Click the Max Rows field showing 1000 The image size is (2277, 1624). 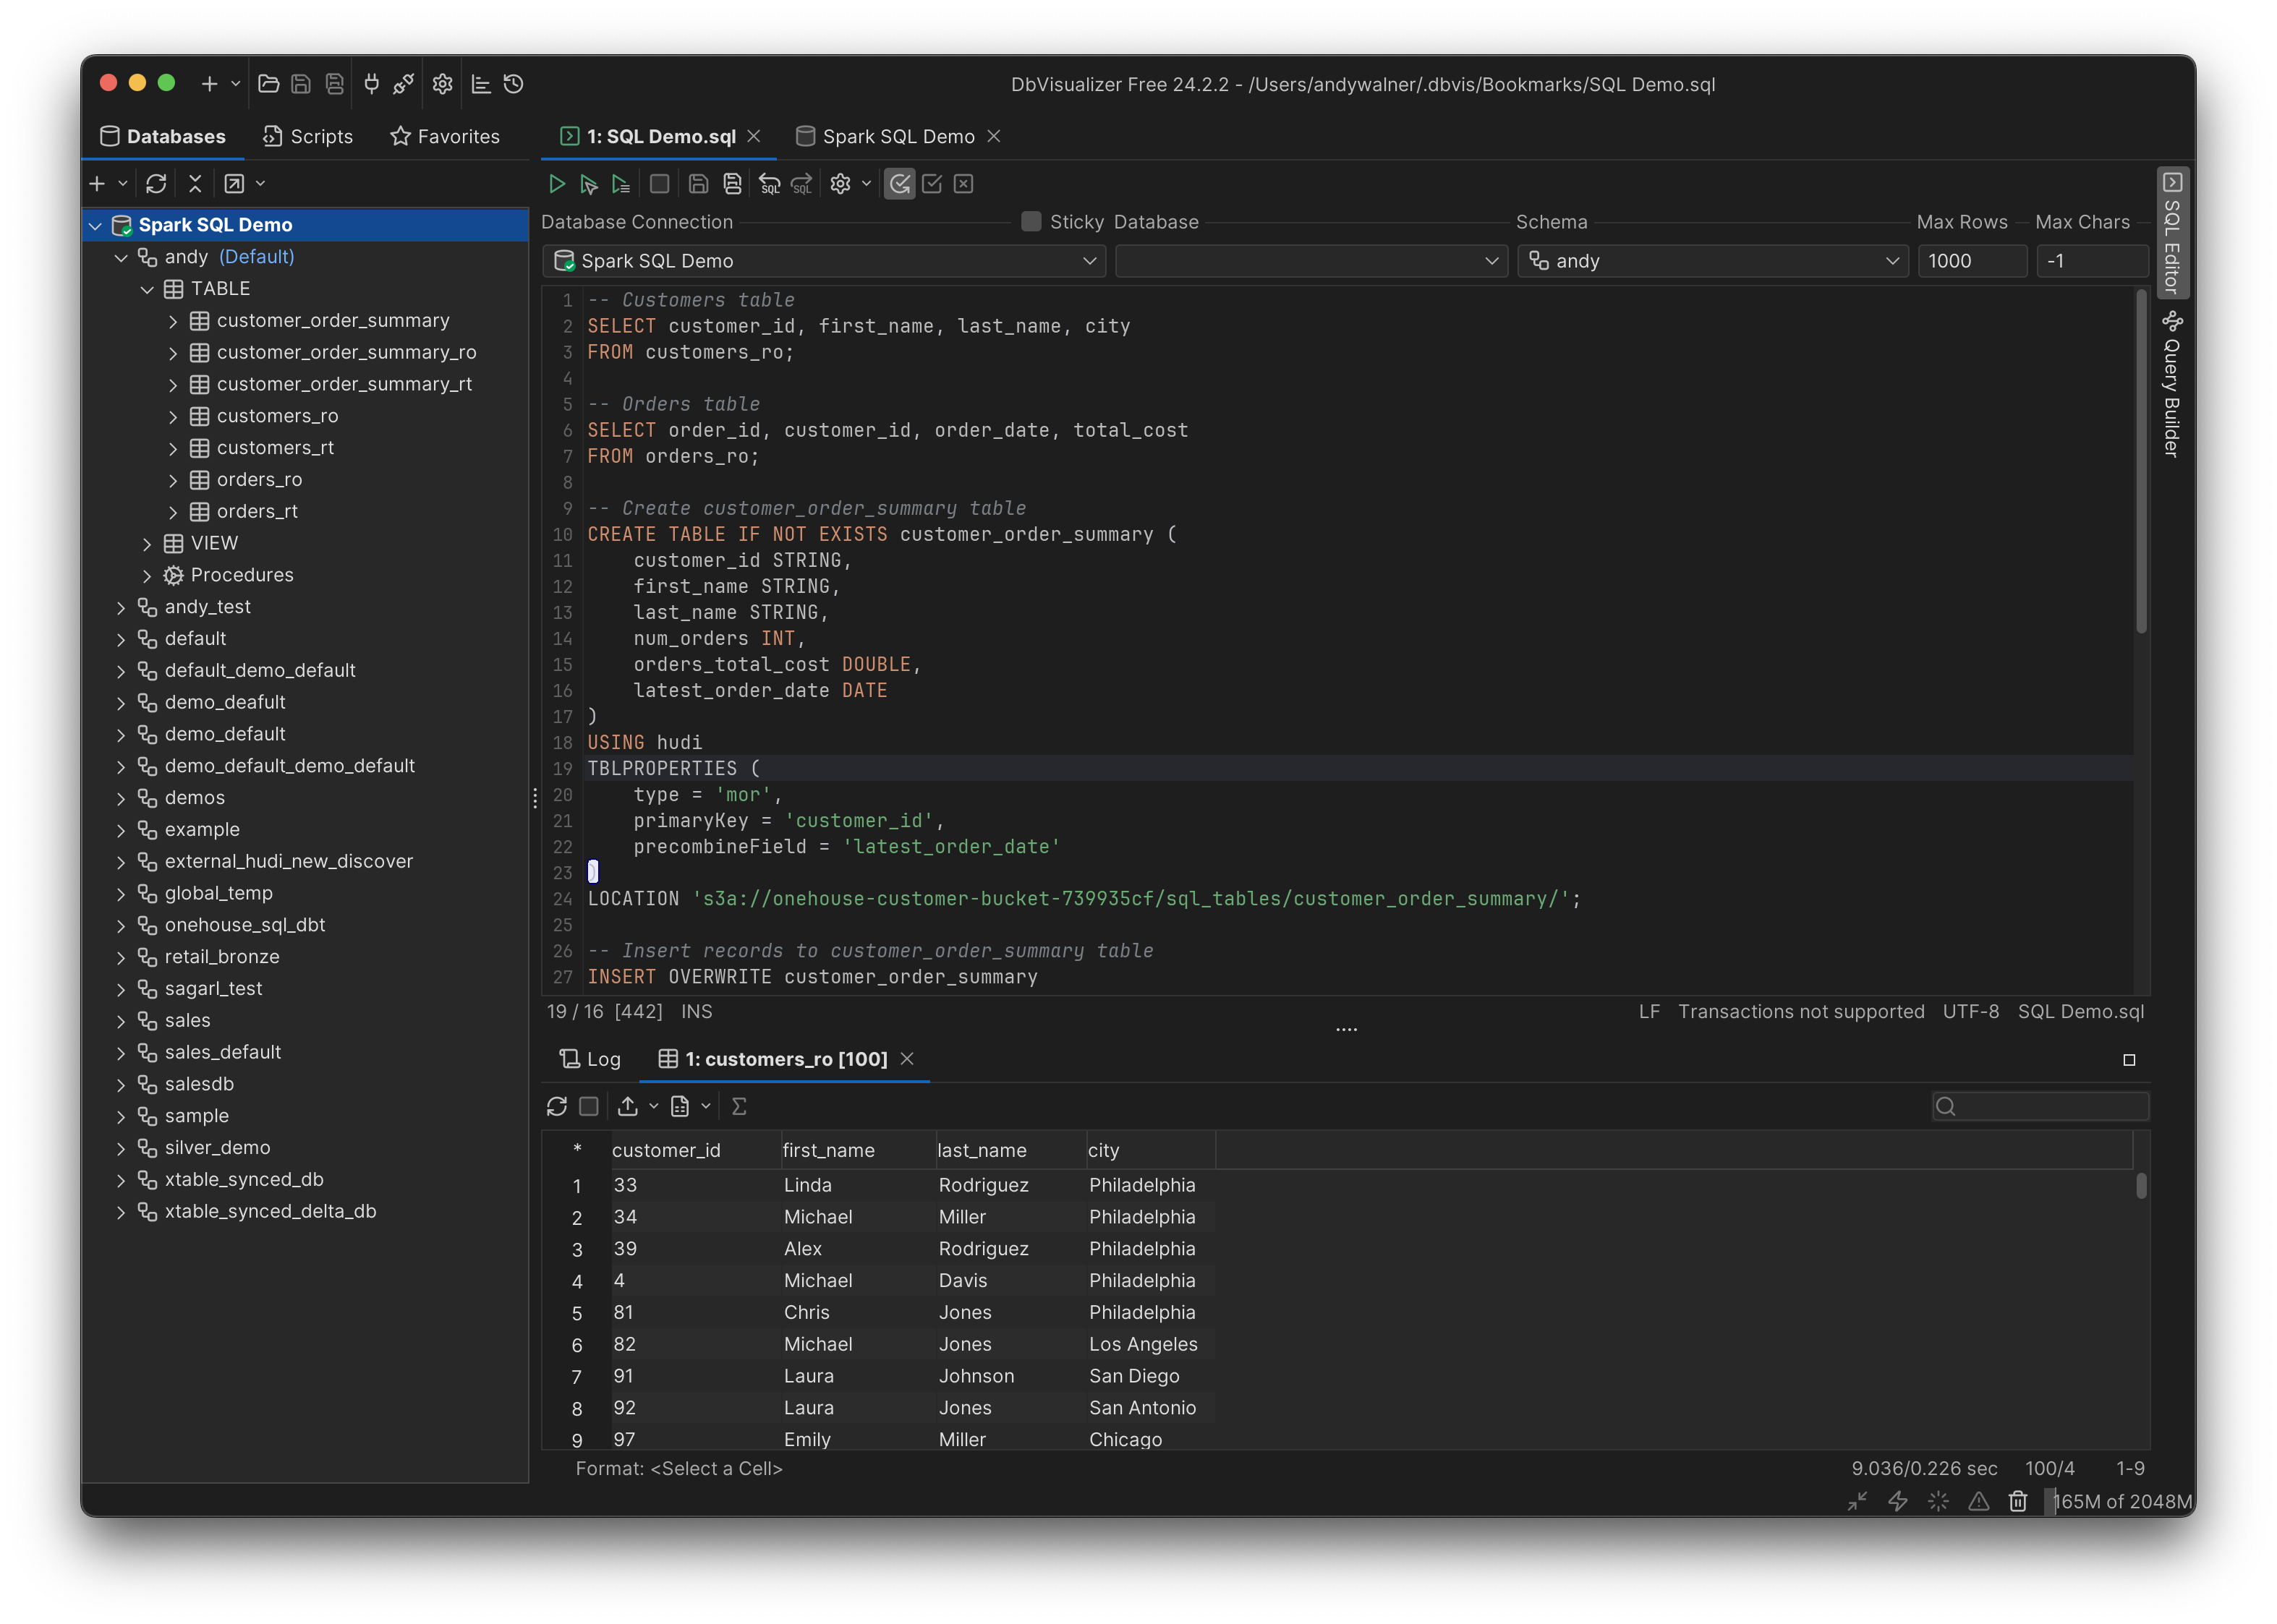pyautogui.click(x=1972, y=261)
